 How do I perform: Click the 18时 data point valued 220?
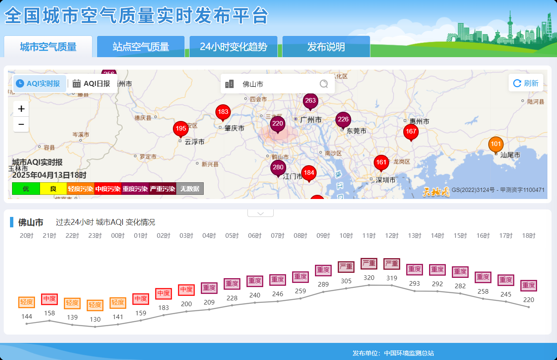(x=529, y=307)
